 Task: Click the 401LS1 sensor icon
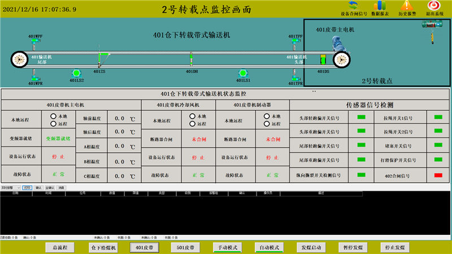coord(243,73)
